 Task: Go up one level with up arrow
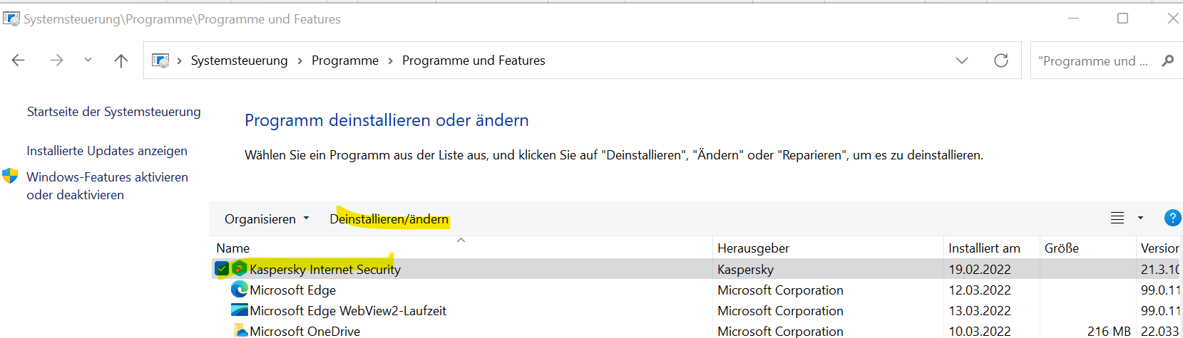[121, 60]
